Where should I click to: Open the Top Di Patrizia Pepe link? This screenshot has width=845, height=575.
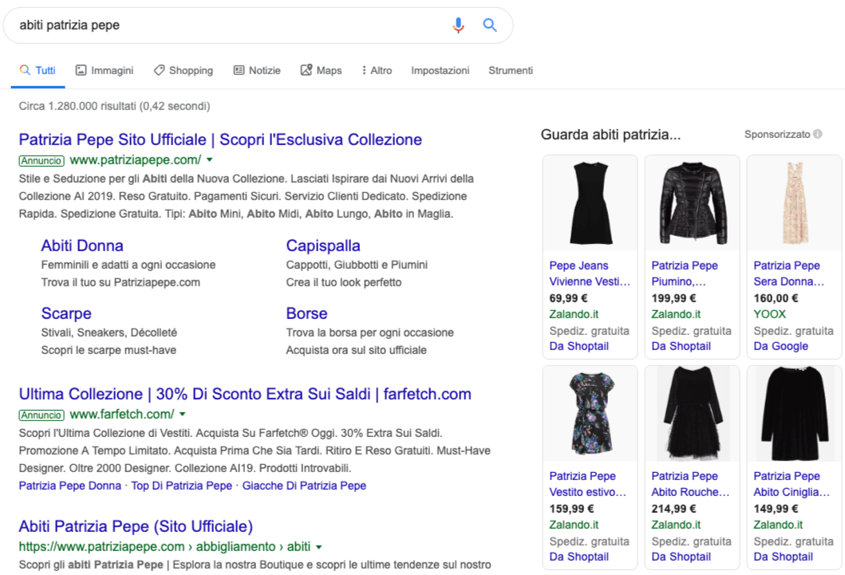(x=182, y=486)
